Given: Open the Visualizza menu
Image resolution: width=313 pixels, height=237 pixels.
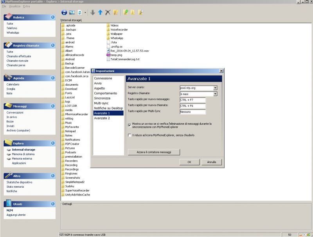Looking at the screenshot, I should (14, 7).
